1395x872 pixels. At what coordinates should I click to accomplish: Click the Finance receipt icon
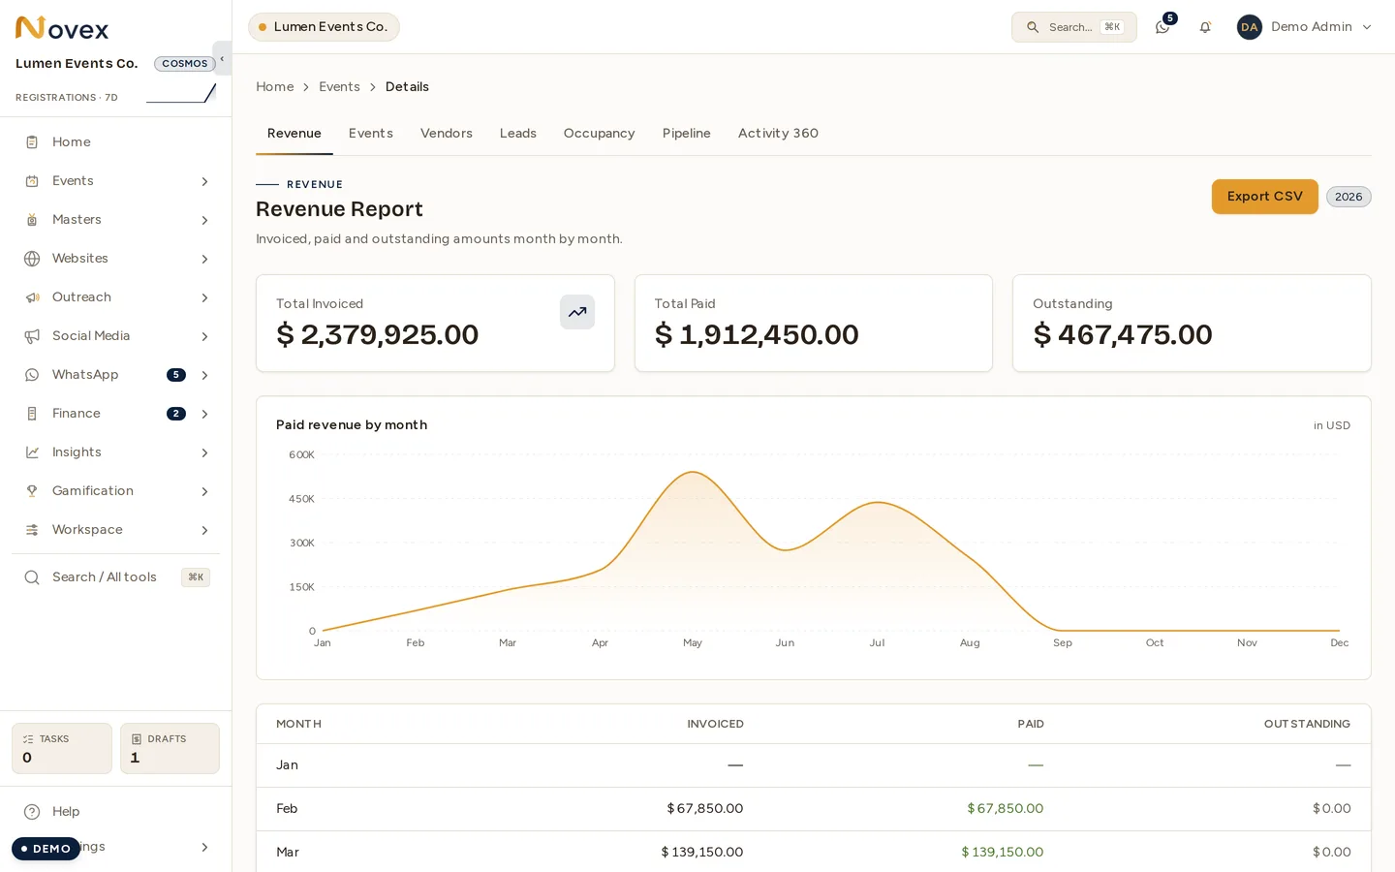point(32,414)
